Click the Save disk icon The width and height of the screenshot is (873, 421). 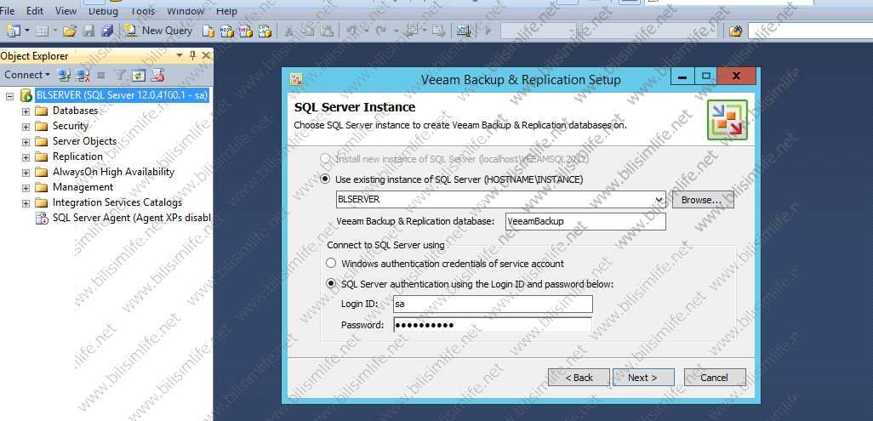tap(89, 31)
